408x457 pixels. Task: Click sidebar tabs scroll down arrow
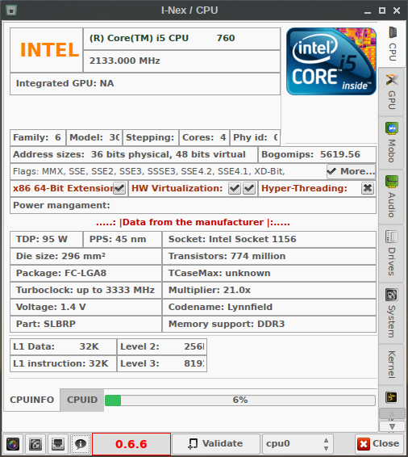[x=392, y=426]
